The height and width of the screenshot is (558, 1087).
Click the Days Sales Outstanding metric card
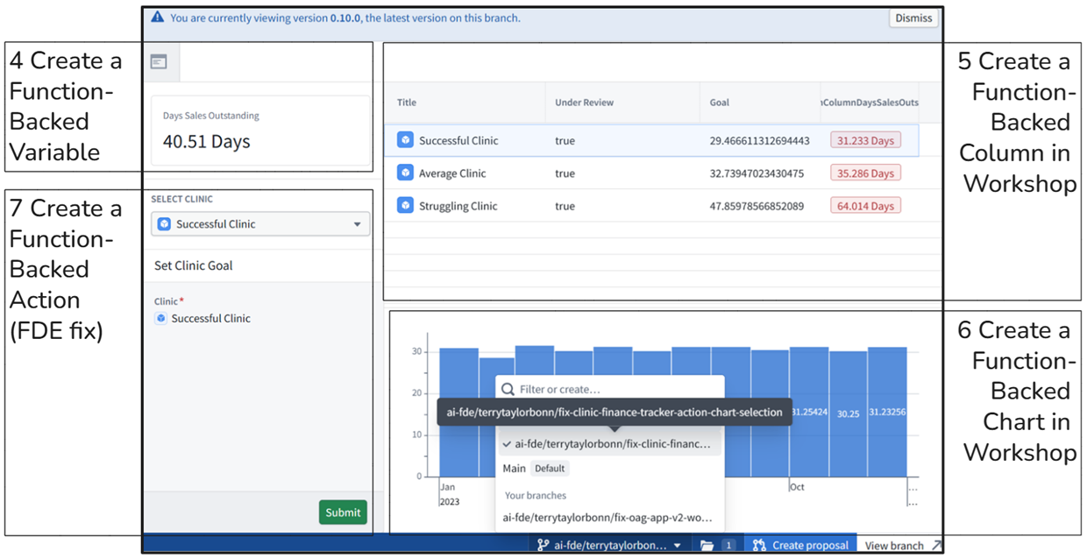[260, 131]
